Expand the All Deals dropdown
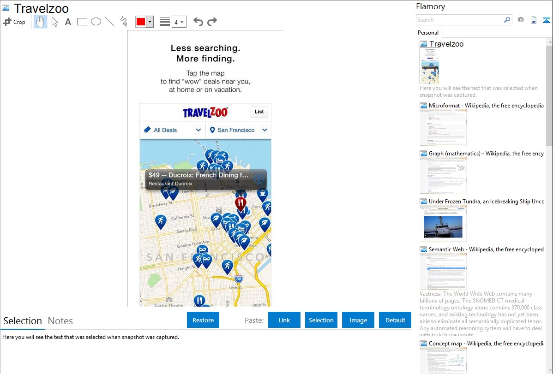The image size is (553, 374). [173, 130]
